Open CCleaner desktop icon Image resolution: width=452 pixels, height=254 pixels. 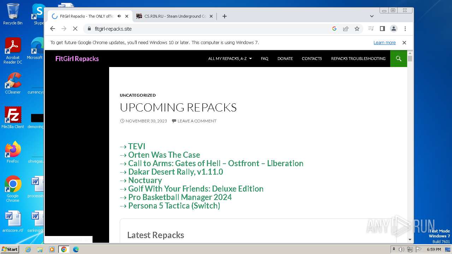pyautogui.click(x=13, y=83)
